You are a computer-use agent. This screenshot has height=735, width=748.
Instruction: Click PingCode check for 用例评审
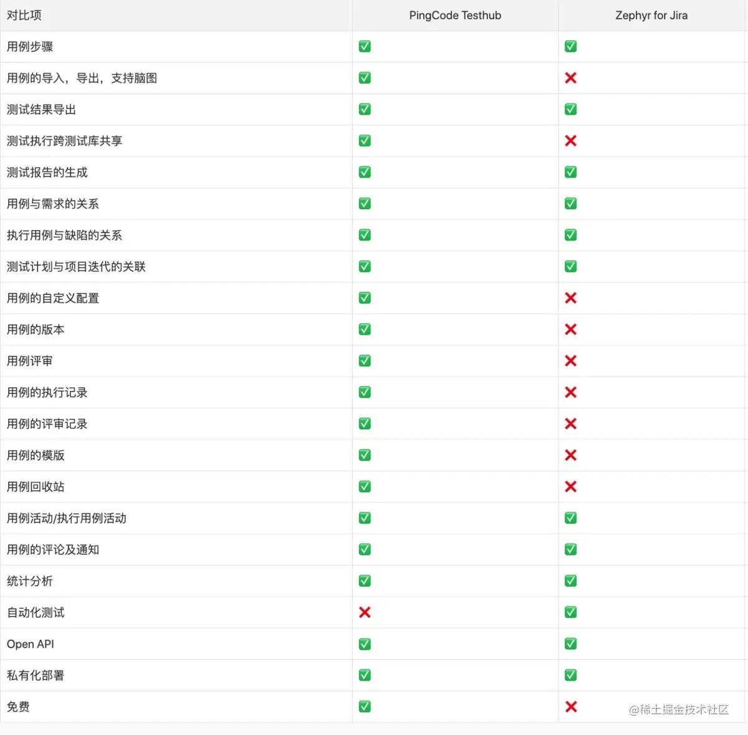(x=365, y=361)
